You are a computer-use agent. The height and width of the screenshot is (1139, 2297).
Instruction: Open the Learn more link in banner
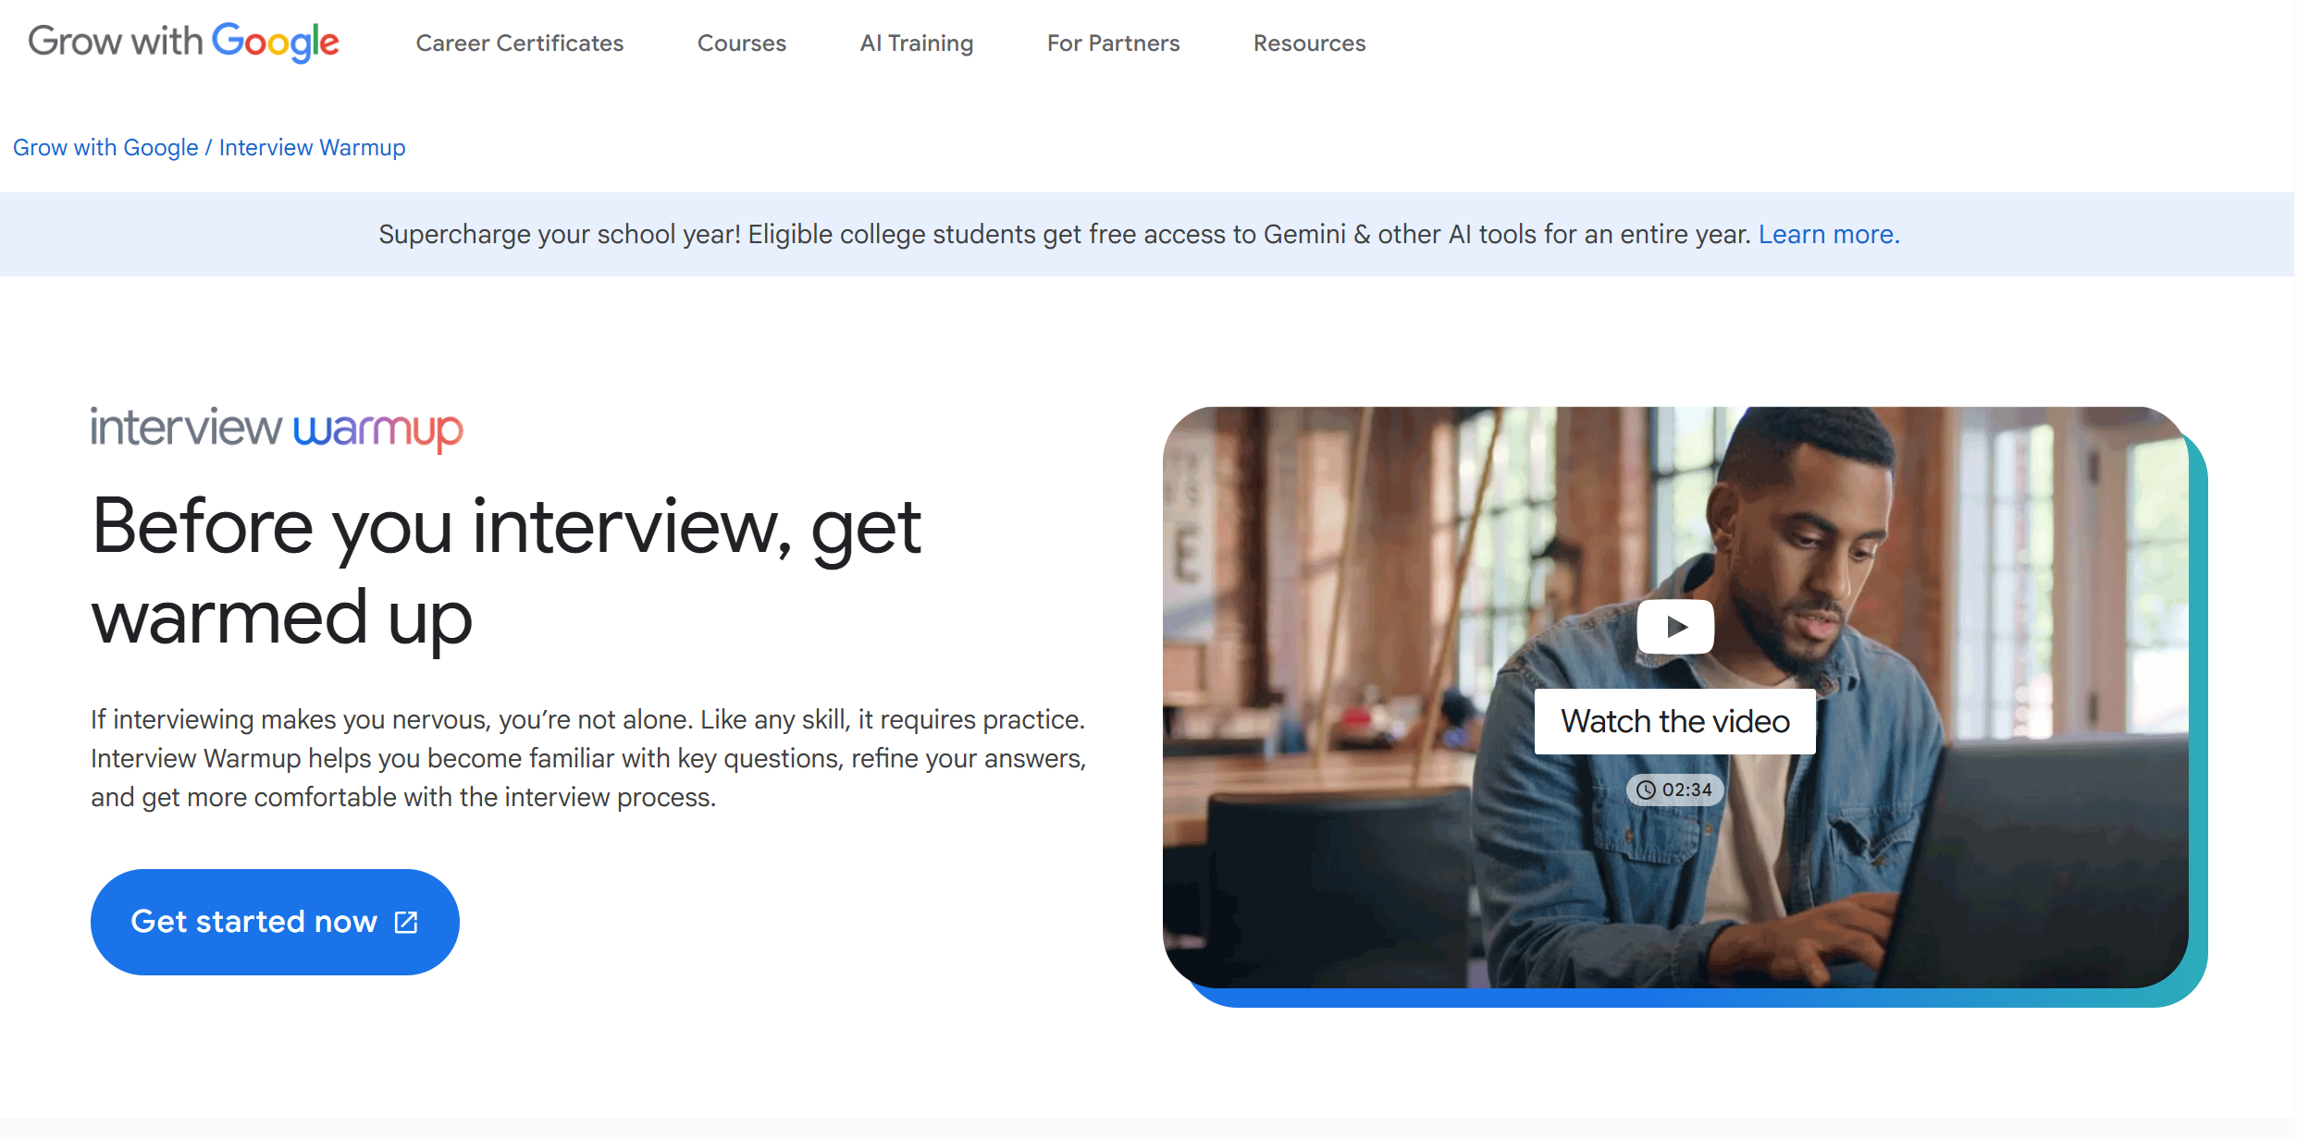1828,235
